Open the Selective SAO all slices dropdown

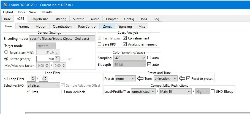coord(43,86)
